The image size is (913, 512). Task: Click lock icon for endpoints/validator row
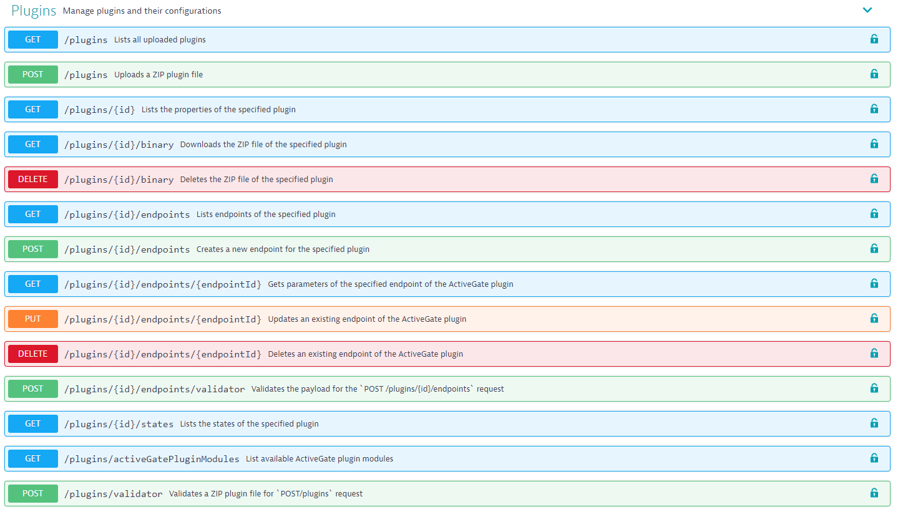[874, 389]
